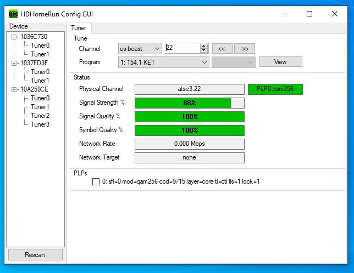The image size is (354, 273).
Task: Collapse the 1037FD3F device node
Action: pos(14,63)
